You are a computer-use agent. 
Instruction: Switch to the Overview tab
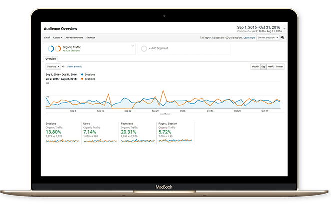(51, 59)
